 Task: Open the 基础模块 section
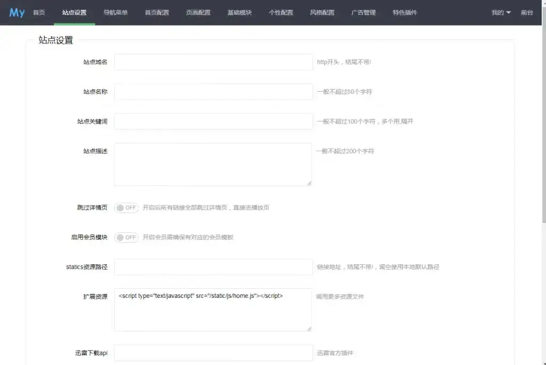[239, 12]
